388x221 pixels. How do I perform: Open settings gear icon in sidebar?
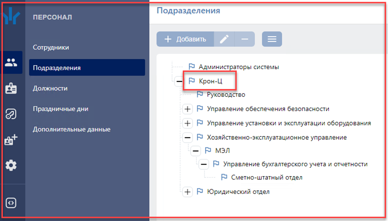[11, 165]
